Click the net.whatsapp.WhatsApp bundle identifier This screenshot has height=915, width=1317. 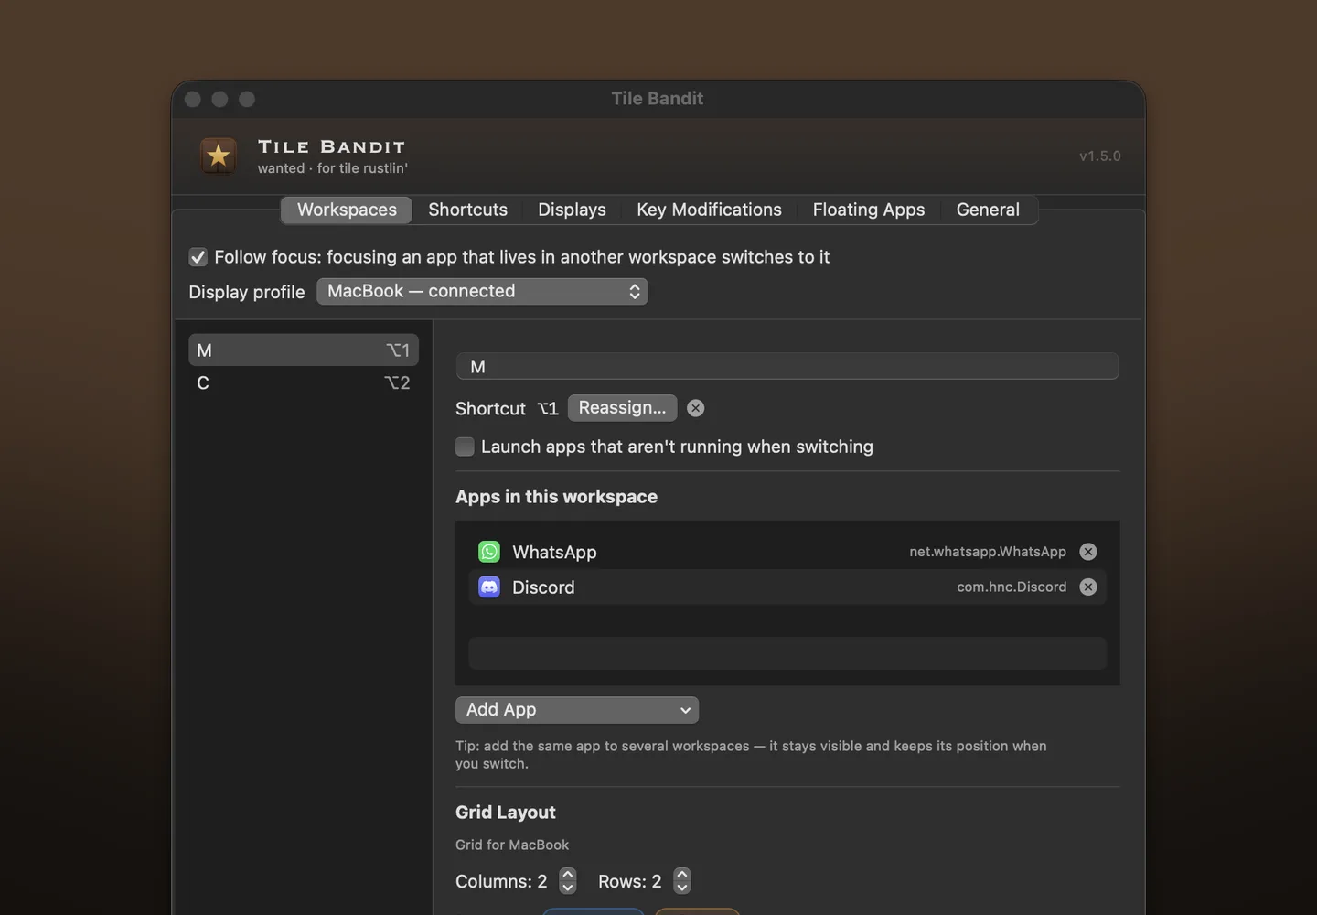[988, 552]
